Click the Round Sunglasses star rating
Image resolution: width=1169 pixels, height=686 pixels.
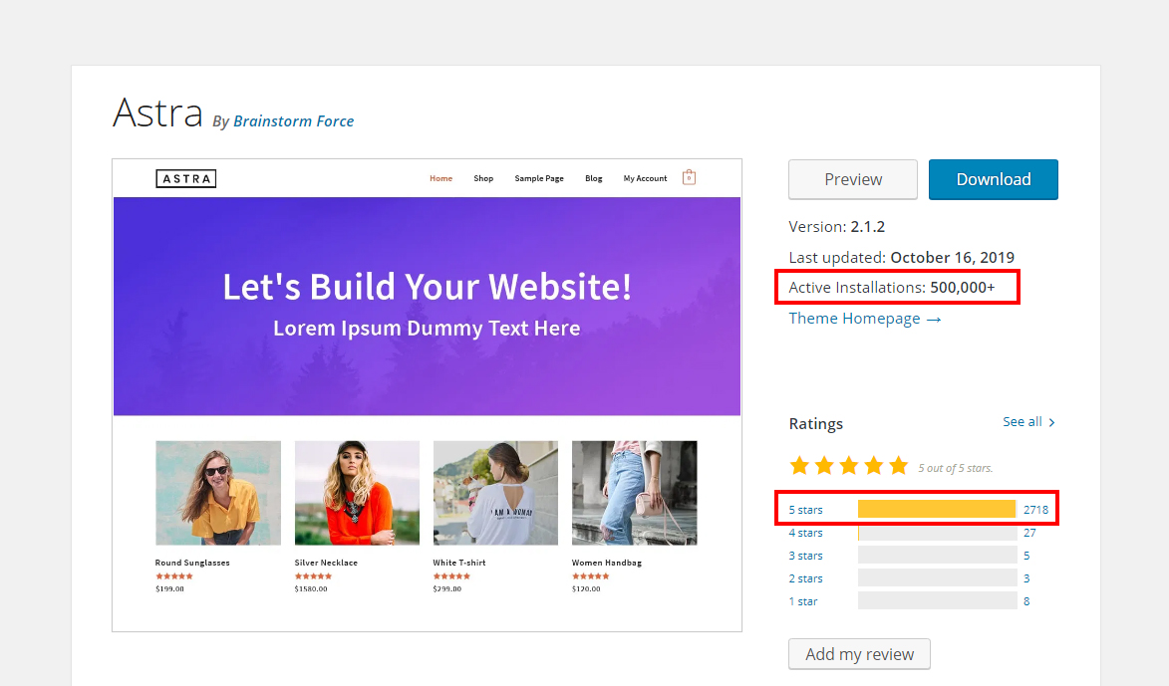pyautogui.click(x=174, y=576)
